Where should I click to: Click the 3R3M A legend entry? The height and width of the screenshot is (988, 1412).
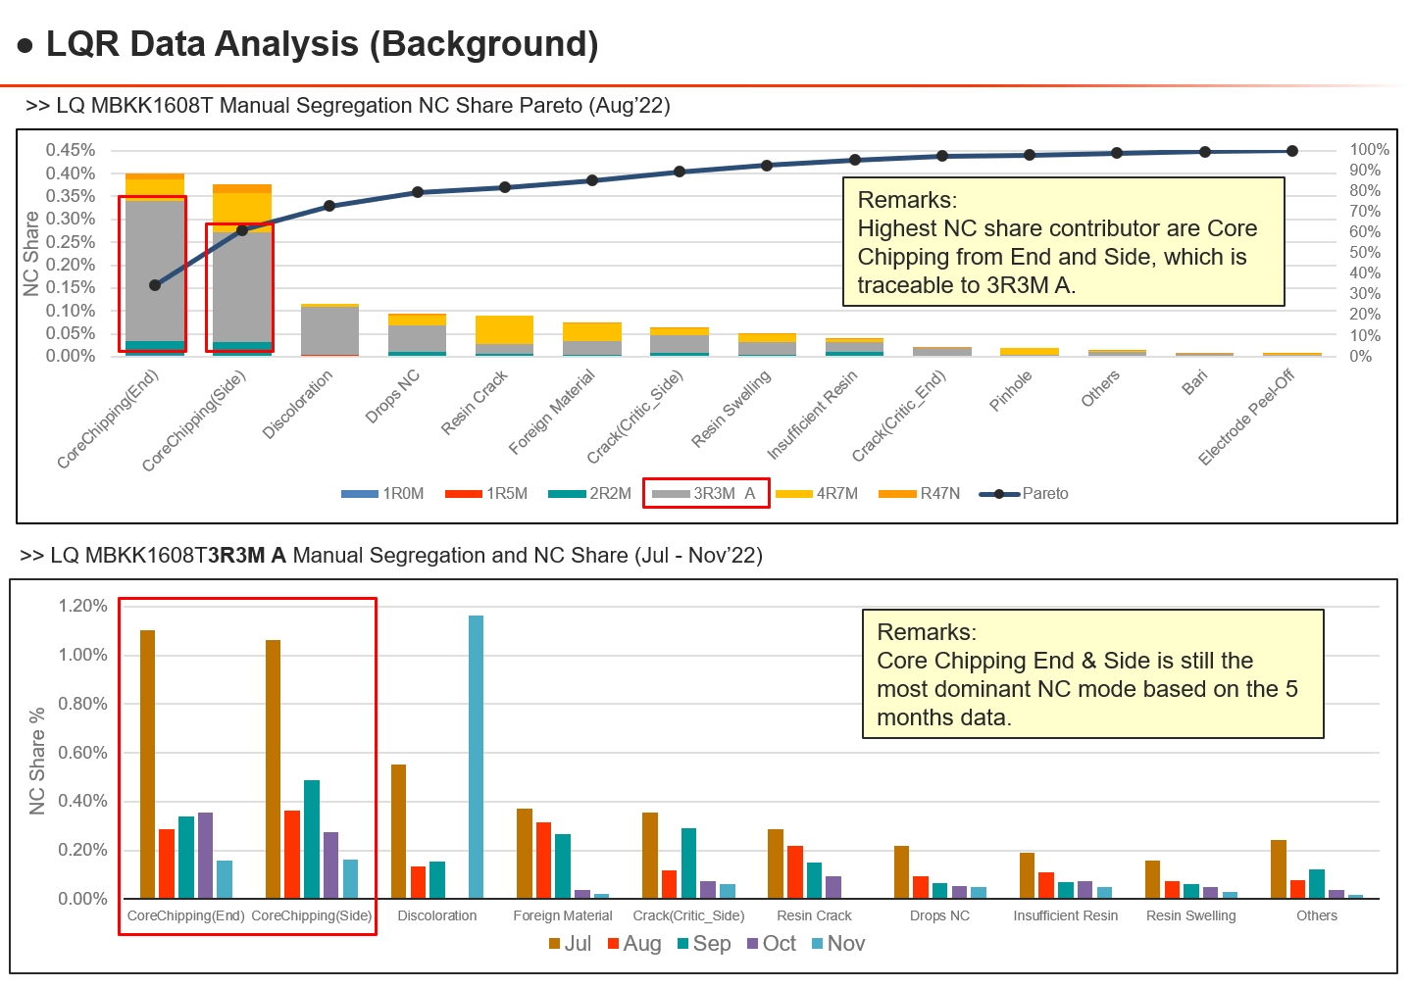coord(705,494)
